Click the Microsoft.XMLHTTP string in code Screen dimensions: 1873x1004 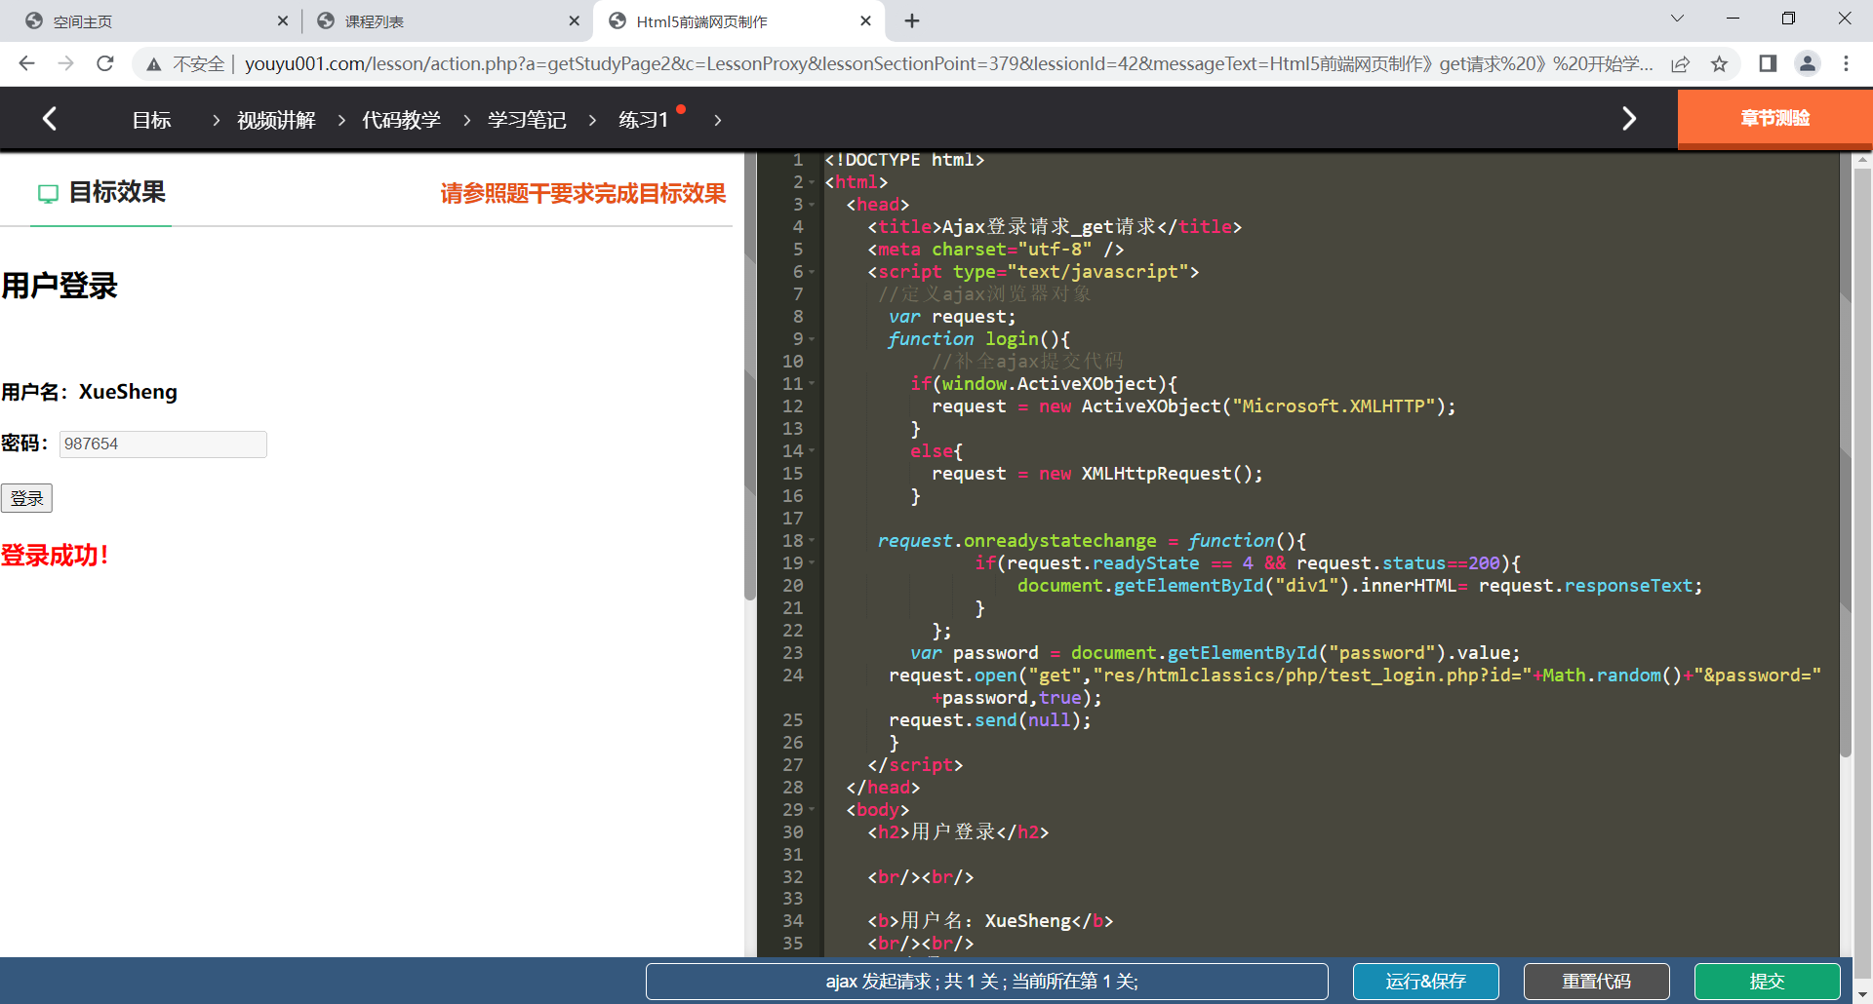pos(1334,406)
